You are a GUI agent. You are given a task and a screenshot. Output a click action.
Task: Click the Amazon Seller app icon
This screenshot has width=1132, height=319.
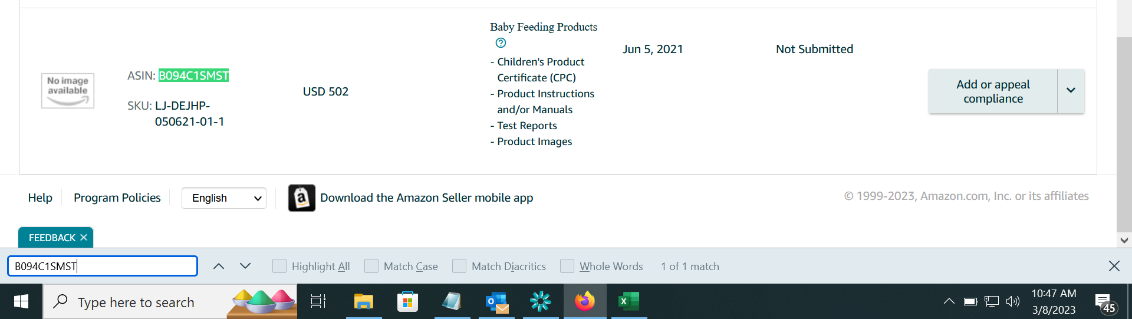[x=301, y=198]
